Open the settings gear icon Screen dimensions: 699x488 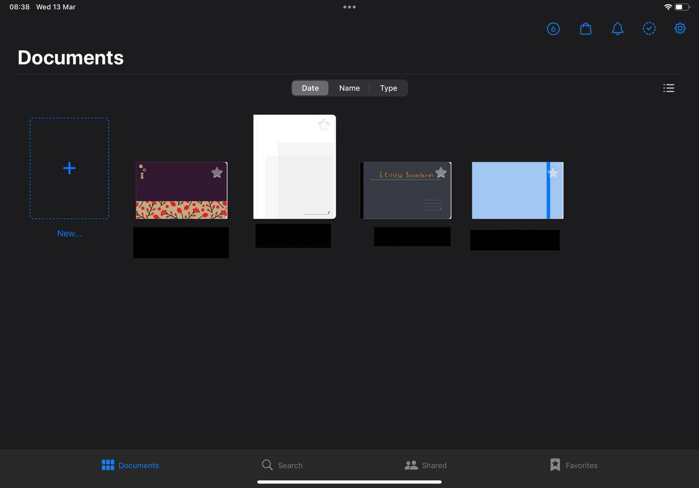click(x=680, y=28)
